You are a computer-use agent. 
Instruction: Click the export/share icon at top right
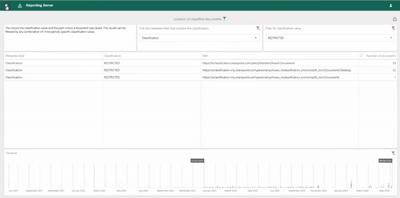394,19
